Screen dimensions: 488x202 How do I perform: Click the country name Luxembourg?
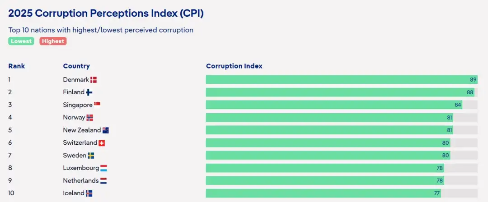coord(81,168)
